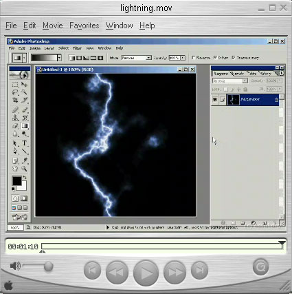Toggle the Transparency checkbox

click(x=234, y=58)
